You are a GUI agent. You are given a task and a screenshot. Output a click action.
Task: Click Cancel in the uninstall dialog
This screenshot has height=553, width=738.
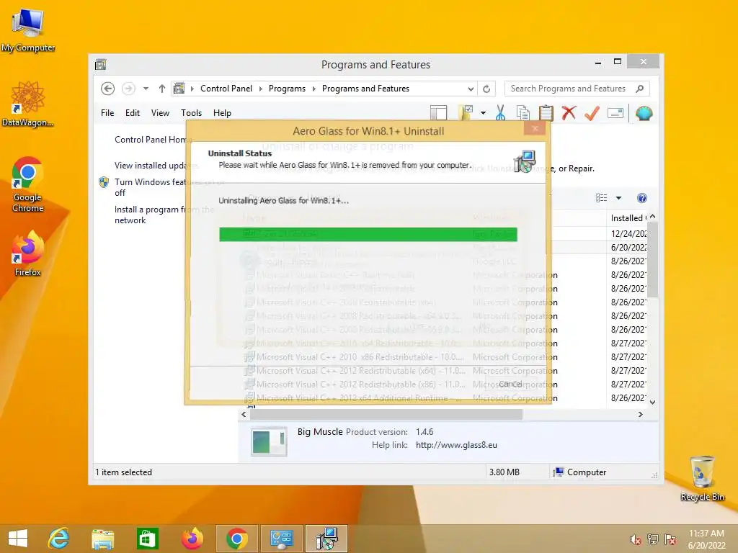[x=510, y=385]
